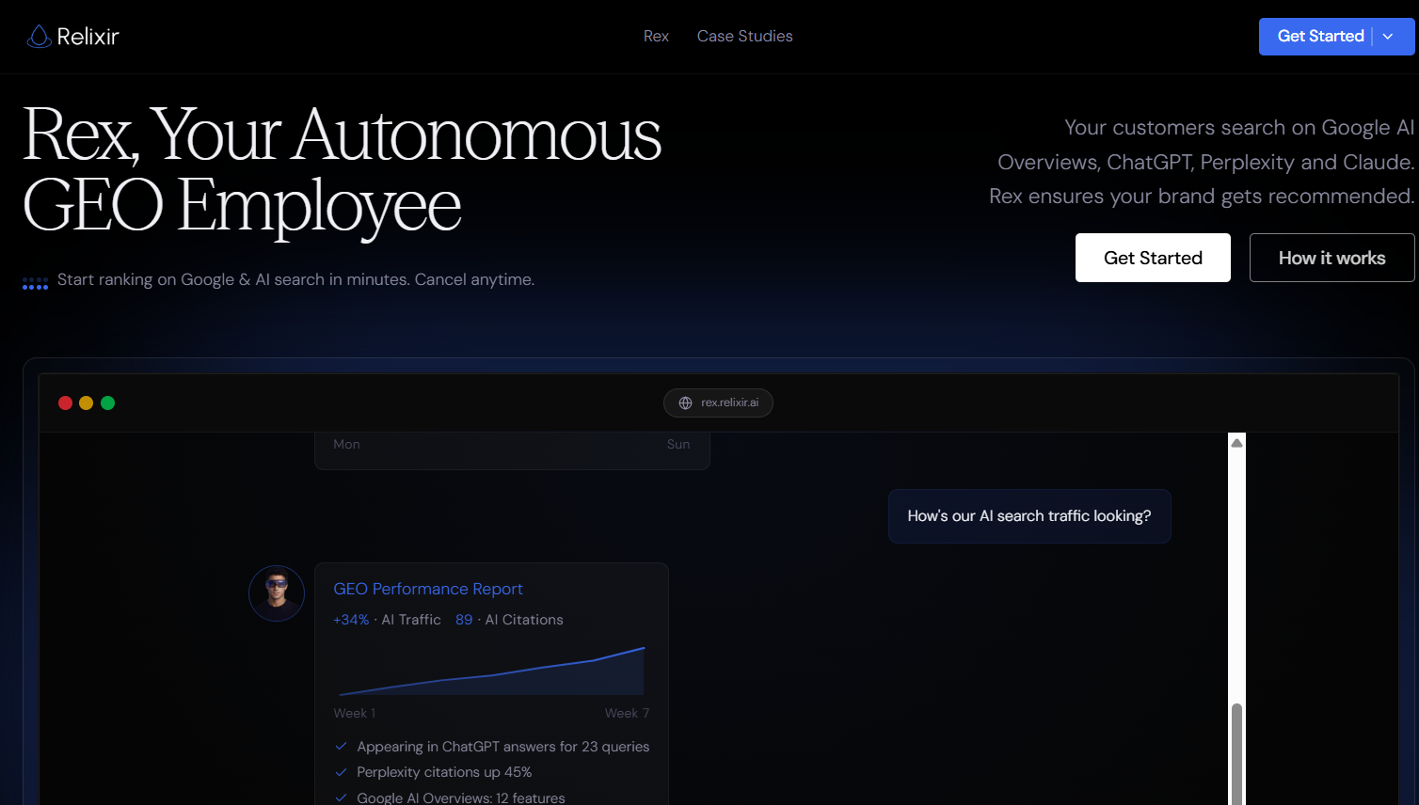This screenshot has height=805, width=1419.
Task: Click the green dot in mock window
Action: [x=108, y=402]
